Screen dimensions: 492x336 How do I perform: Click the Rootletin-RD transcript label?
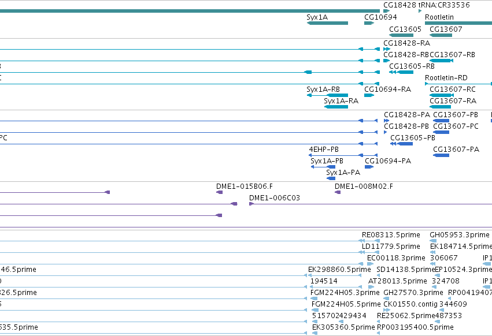pyautogui.click(x=446, y=78)
